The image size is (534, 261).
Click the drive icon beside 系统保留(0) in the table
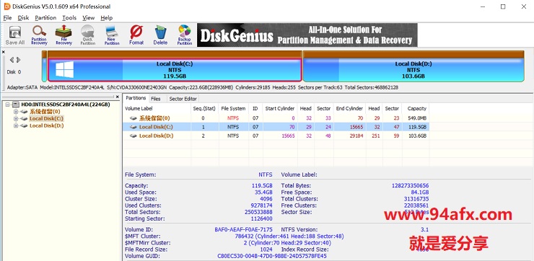click(133, 118)
